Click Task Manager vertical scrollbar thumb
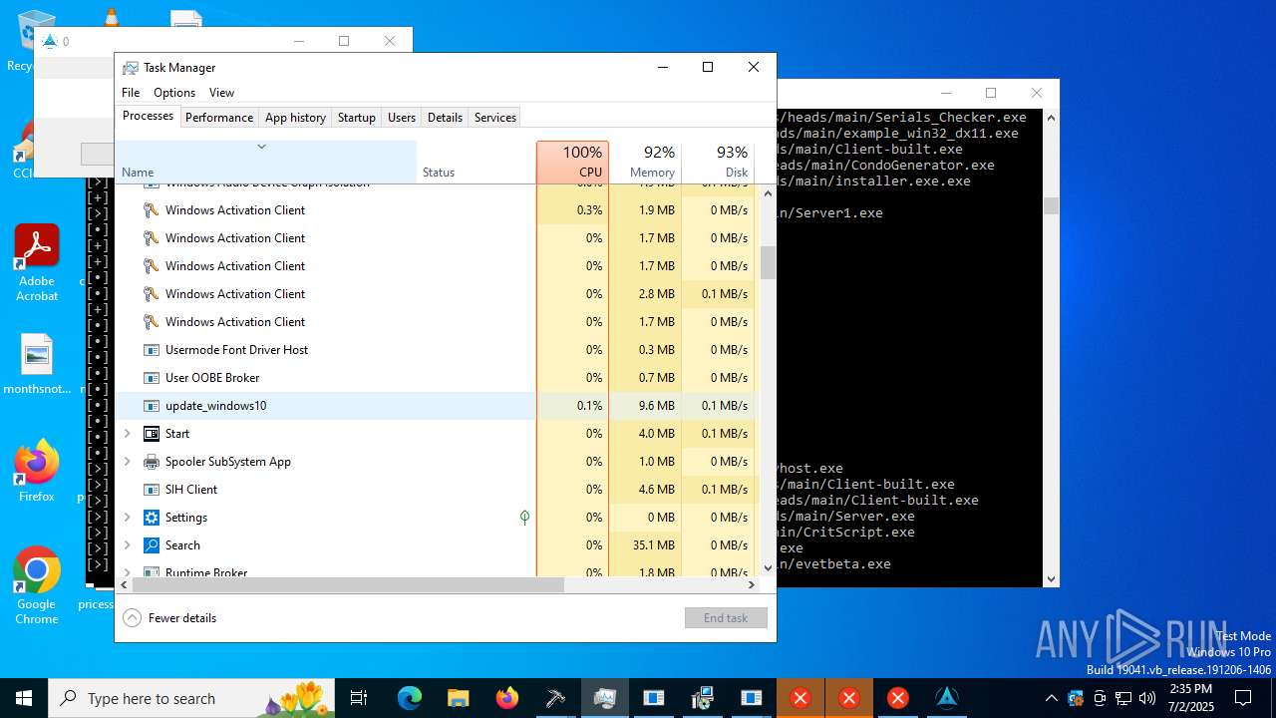 tap(768, 262)
